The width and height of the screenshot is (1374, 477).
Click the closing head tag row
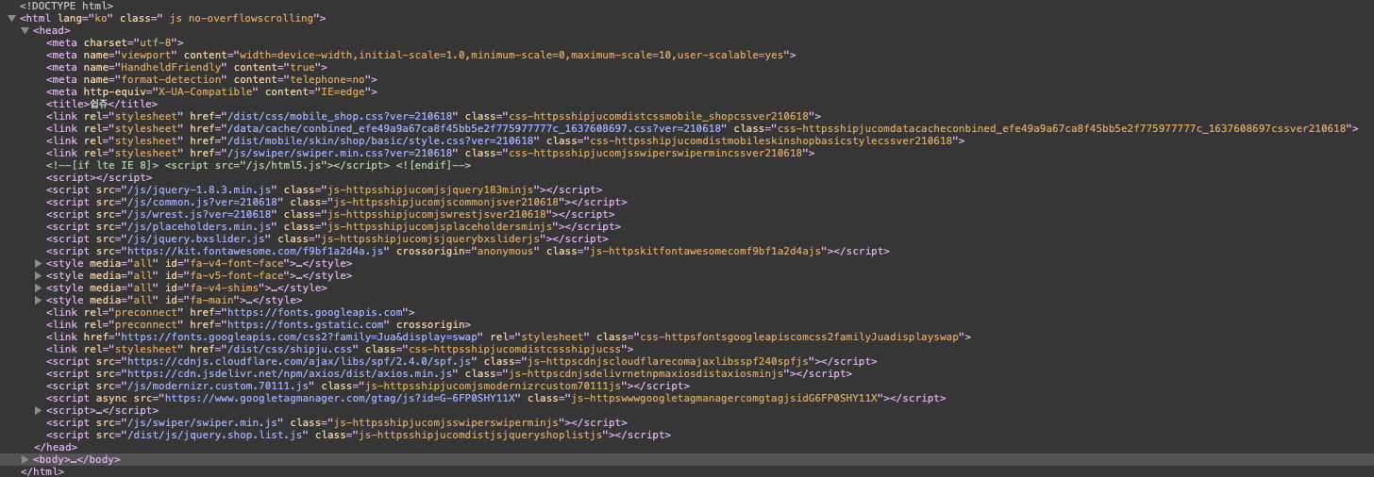(x=55, y=447)
